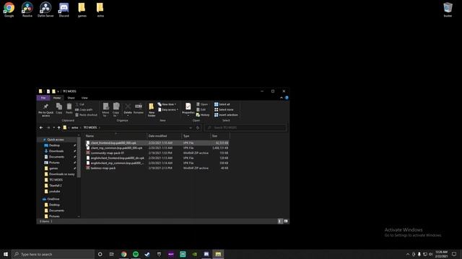Collapse the ribbon using the chevron

click(282, 98)
